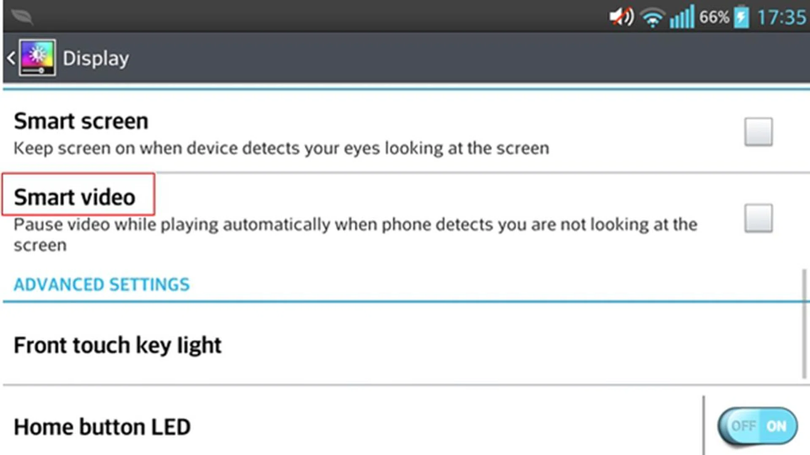Screen dimensions: 810x455
Task: Enable the Smart video checkbox
Action: click(758, 218)
